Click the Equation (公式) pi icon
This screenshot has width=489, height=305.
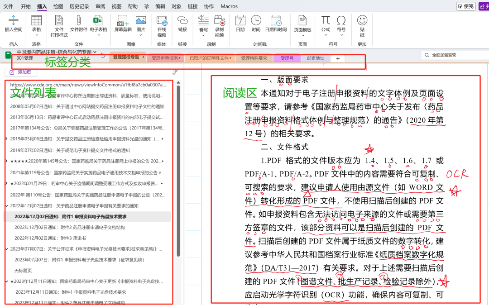(x=325, y=20)
